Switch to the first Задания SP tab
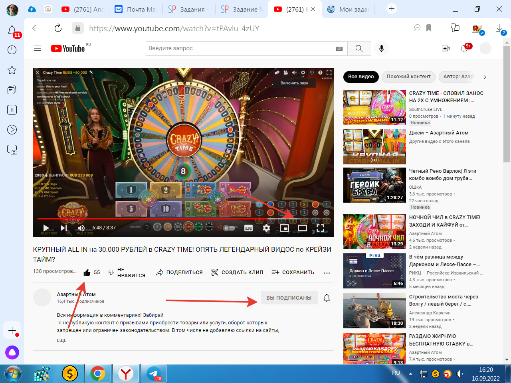Screen dimensions: 511x383 pyautogui.click(x=189, y=9)
